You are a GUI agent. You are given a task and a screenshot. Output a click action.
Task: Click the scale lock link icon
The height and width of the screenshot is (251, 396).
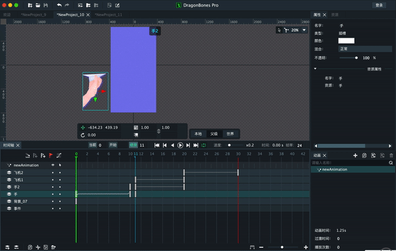point(158,131)
